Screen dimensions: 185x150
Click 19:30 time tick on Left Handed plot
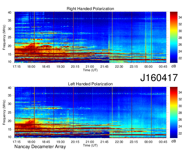point(60,142)
